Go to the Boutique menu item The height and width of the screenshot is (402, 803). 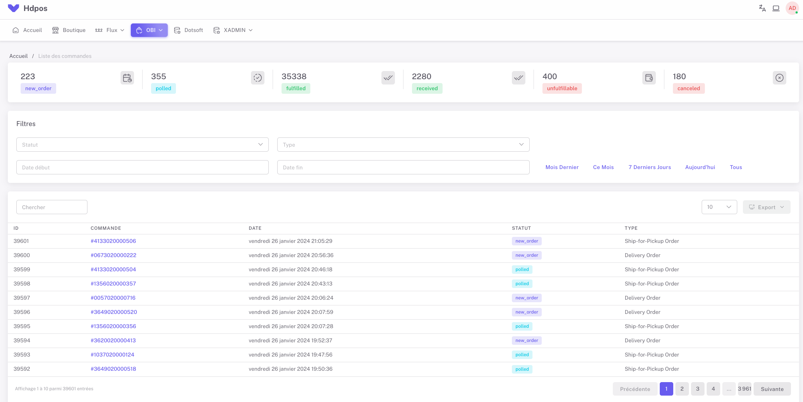69,30
